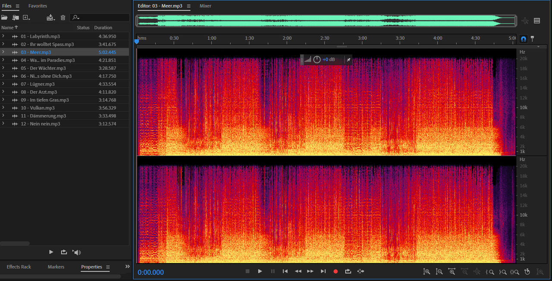552x281 pixels.
Task: Toggle Loop Playback in the transport bar
Action: pyautogui.click(x=348, y=271)
